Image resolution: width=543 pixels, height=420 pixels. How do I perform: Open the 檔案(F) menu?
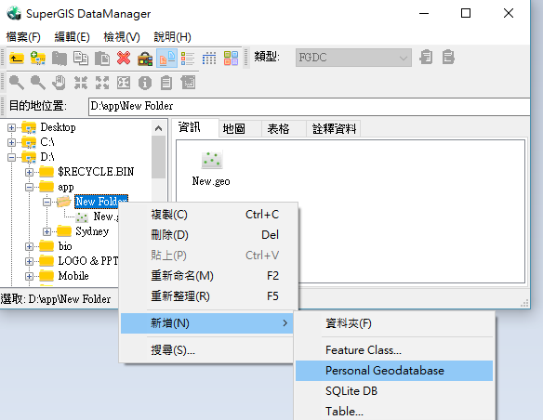tap(23, 36)
